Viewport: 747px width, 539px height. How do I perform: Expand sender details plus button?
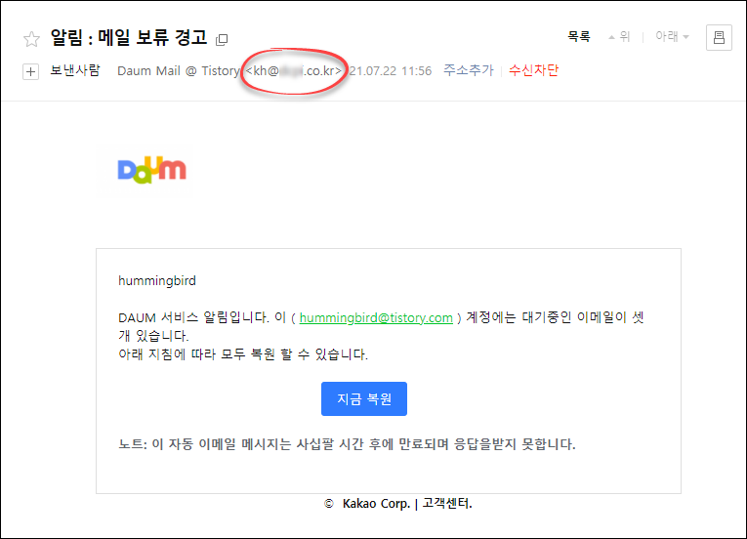pyautogui.click(x=31, y=72)
